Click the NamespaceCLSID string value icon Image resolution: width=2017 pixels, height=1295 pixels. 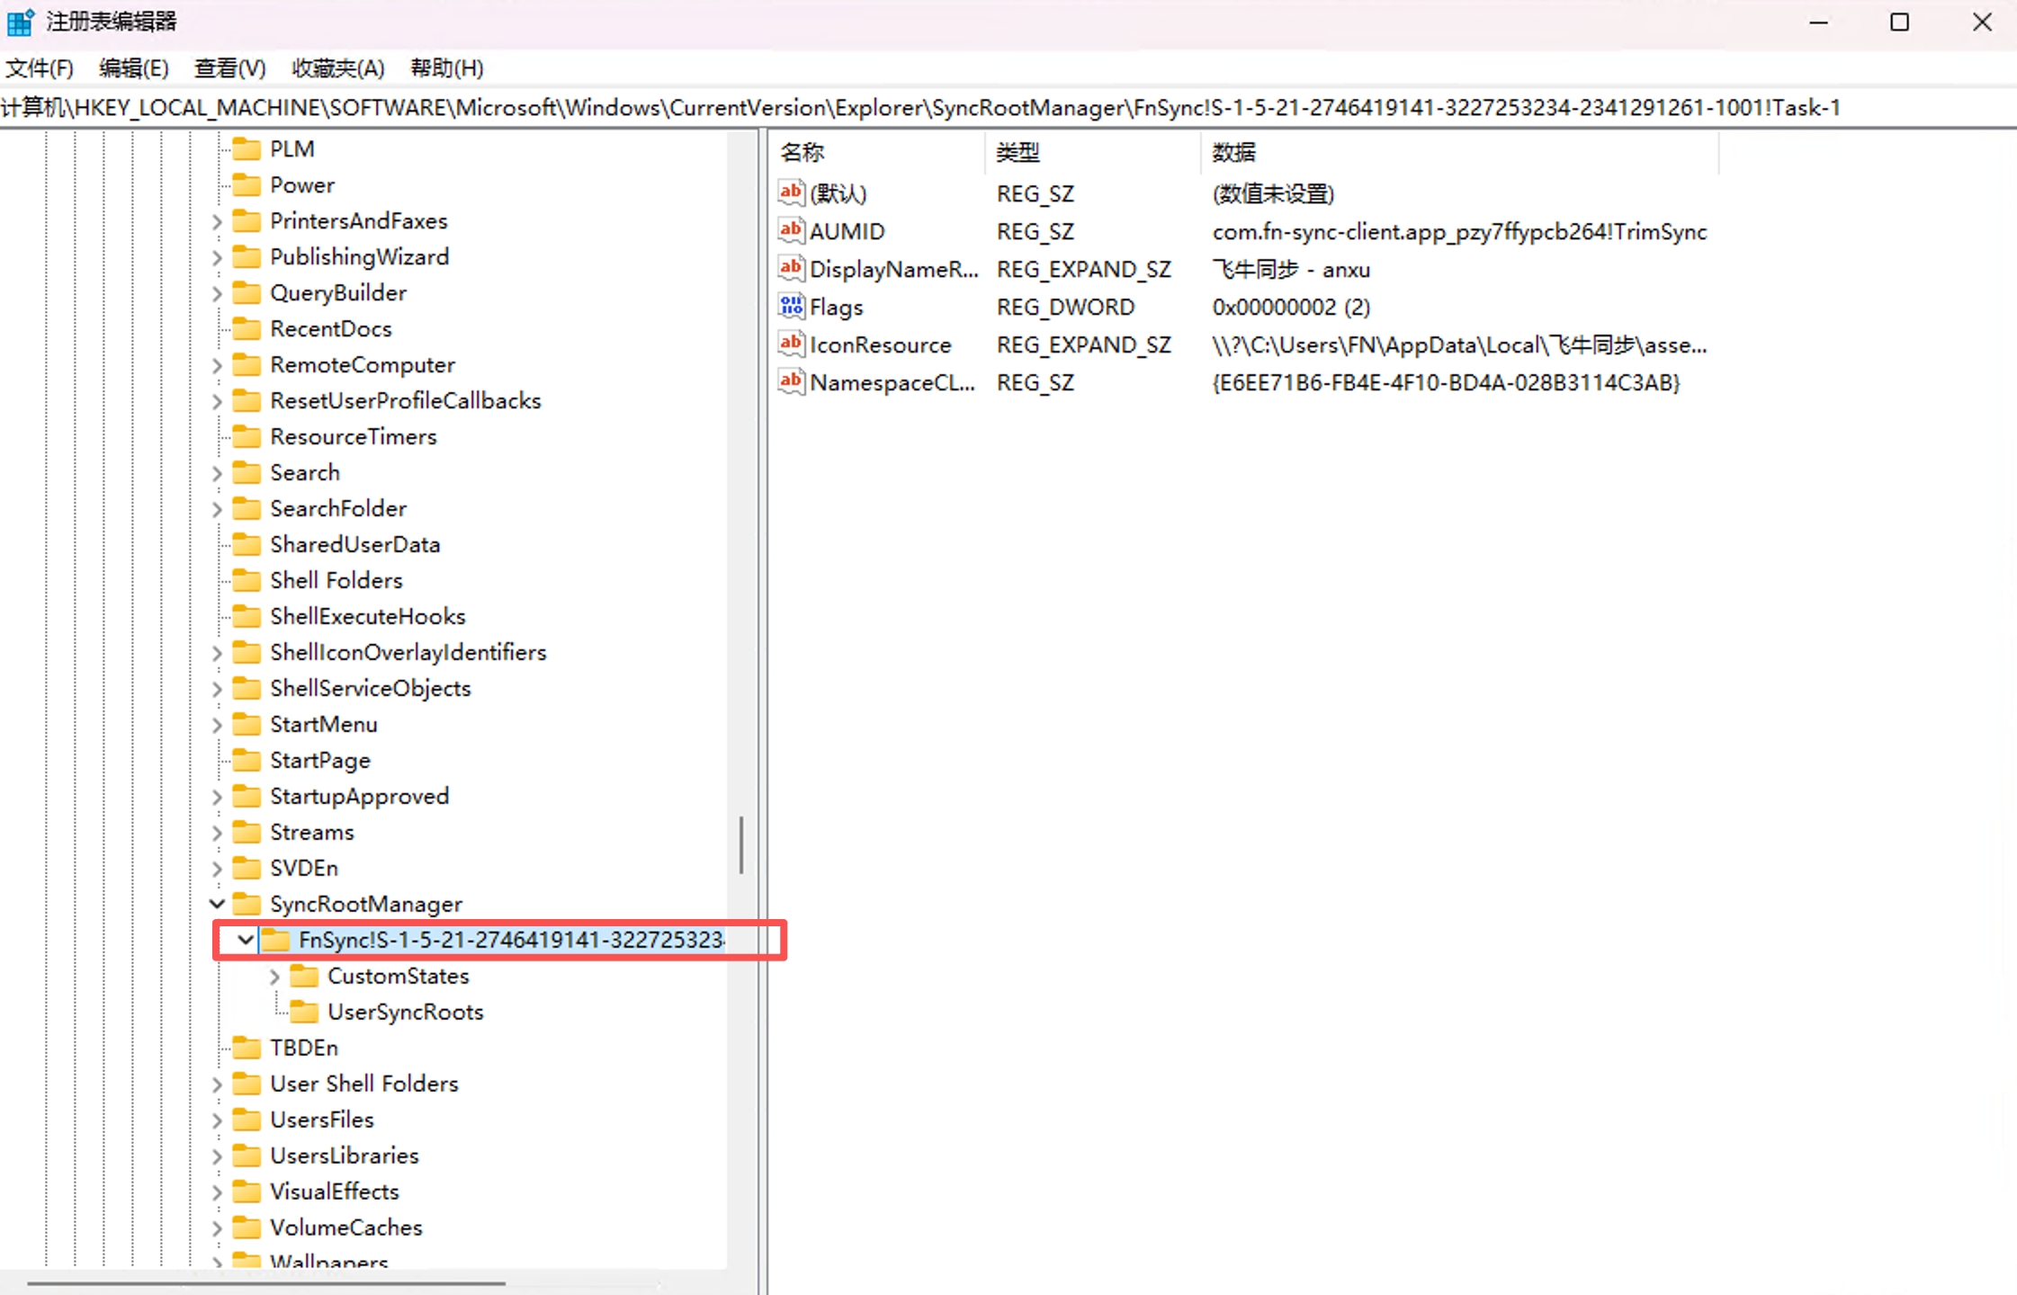tap(791, 381)
